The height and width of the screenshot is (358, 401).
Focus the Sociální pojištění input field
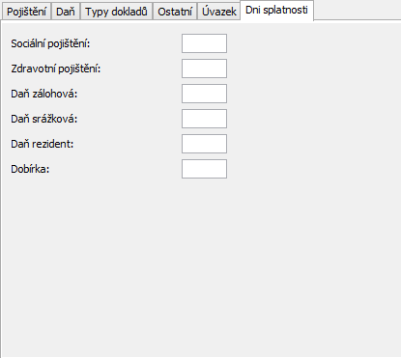[204, 43]
